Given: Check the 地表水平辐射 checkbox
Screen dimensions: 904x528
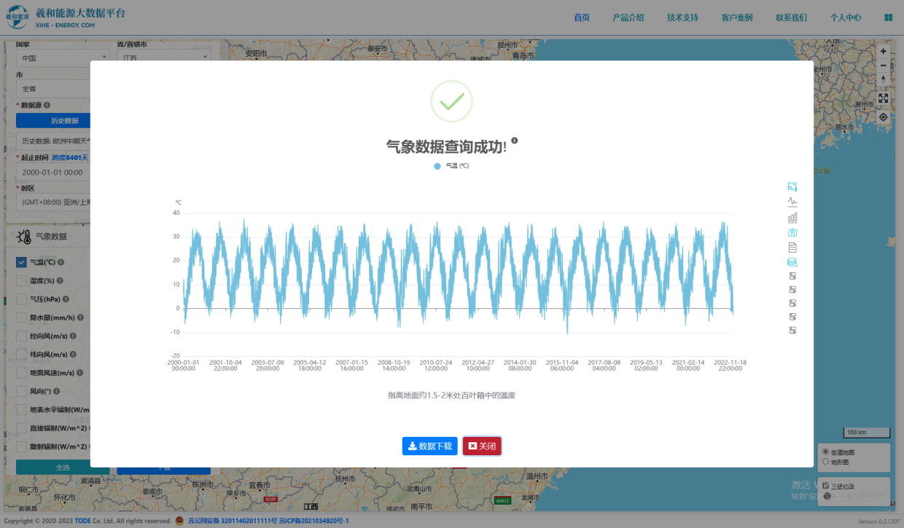Looking at the screenshot, I should click(21, 409).
